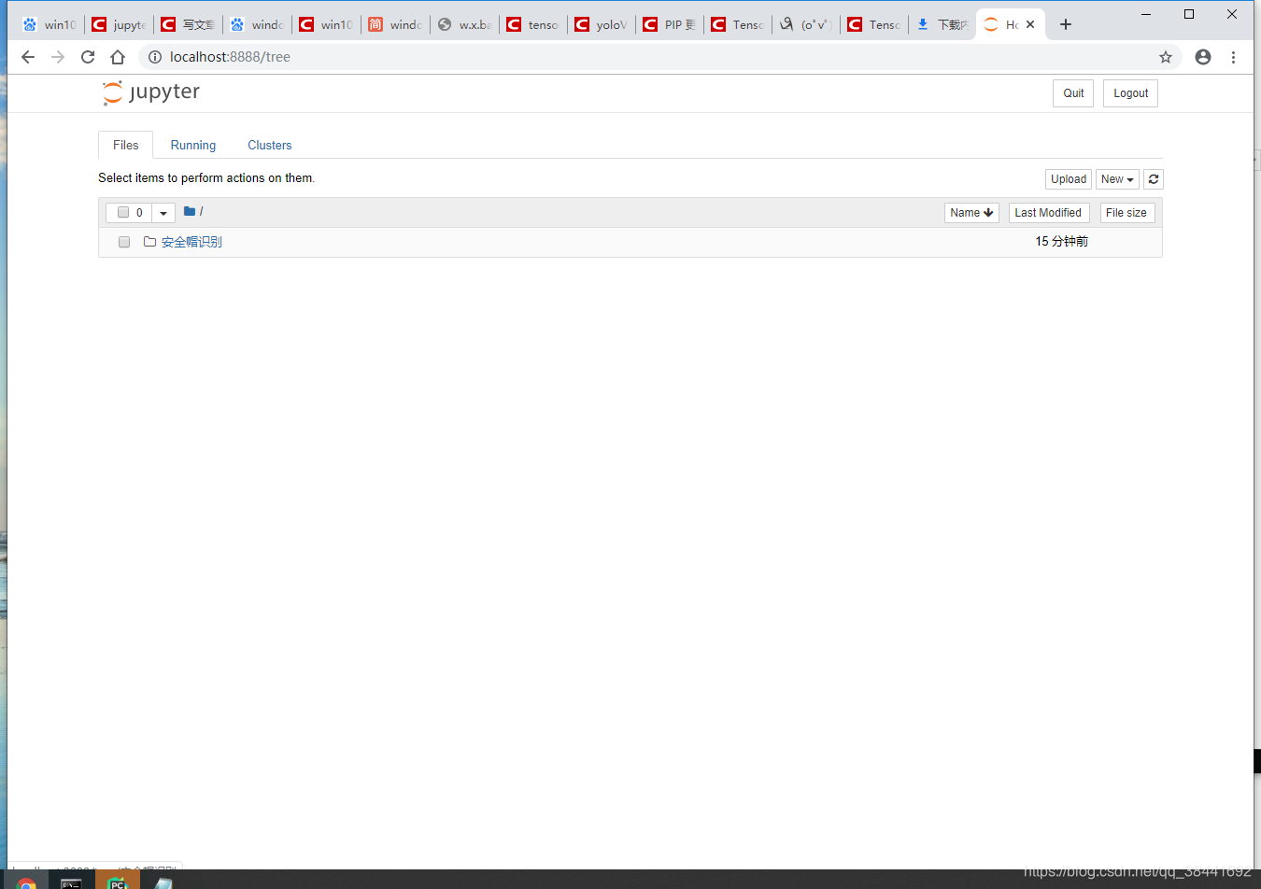Click the Quit button
The image size is (1261, 889).
[x=1073, y=93]
